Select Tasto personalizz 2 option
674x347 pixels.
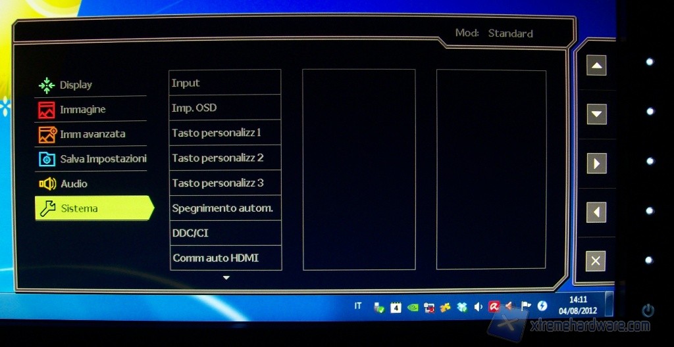224,158
